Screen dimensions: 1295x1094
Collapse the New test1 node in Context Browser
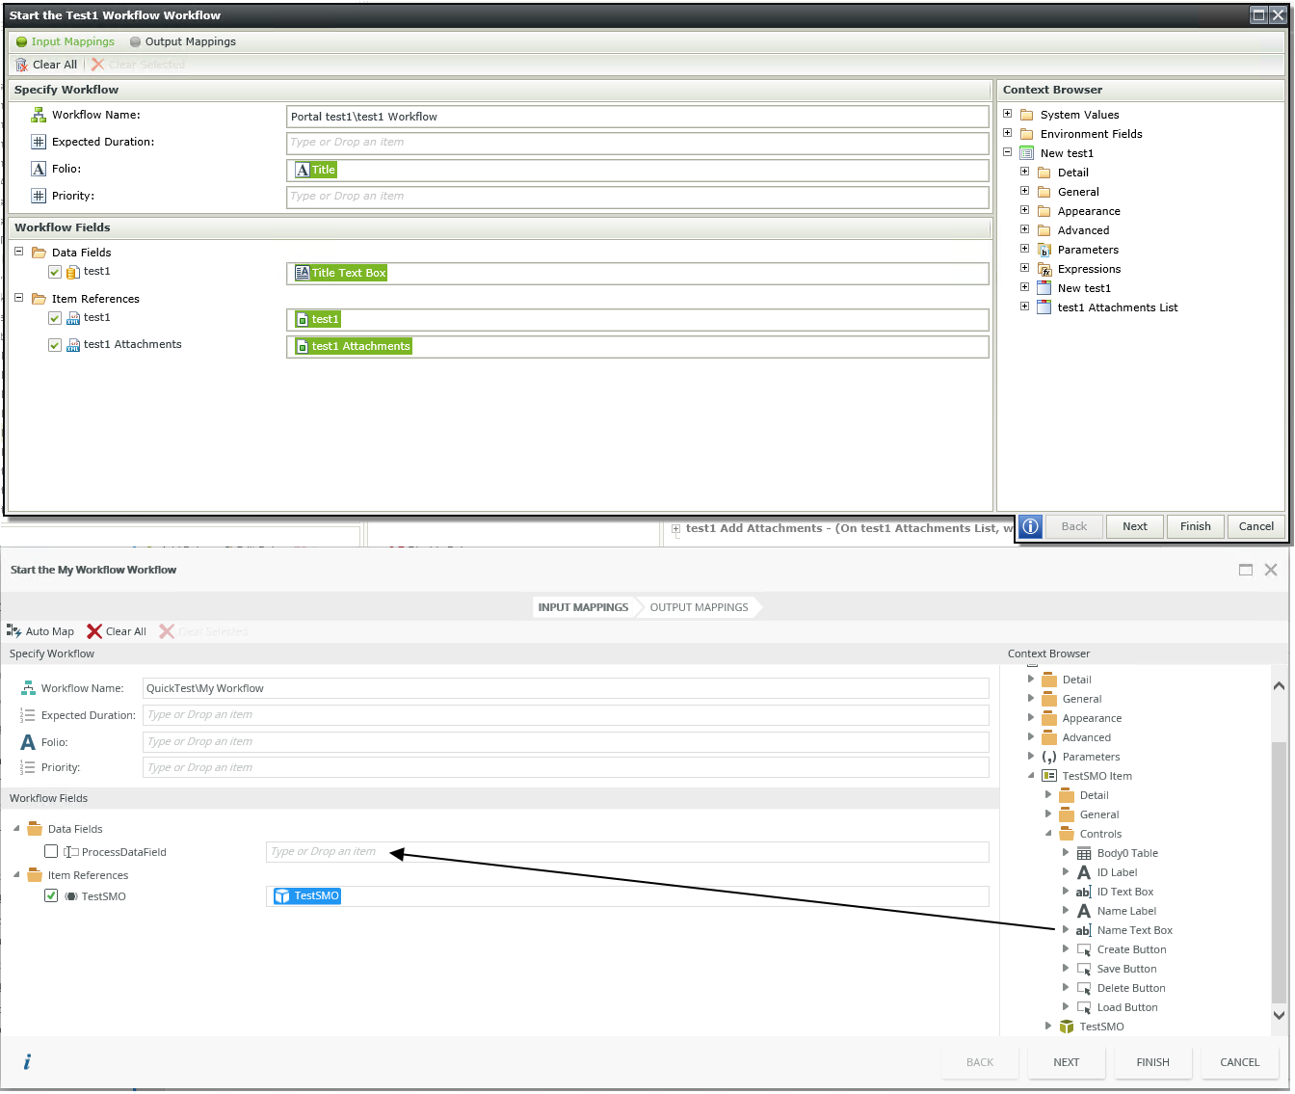pyautogui.click(x=1008, y=152)
